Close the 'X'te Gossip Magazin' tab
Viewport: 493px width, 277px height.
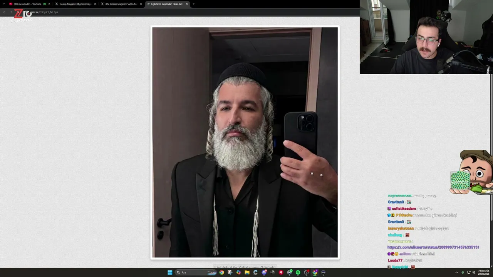point(141,4)
